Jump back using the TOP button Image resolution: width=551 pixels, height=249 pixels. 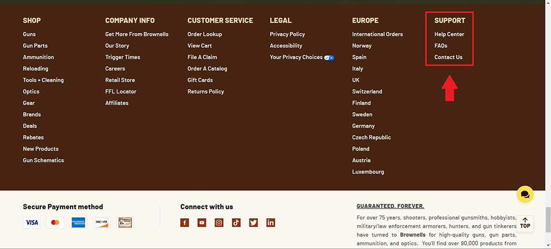point(525,223)
